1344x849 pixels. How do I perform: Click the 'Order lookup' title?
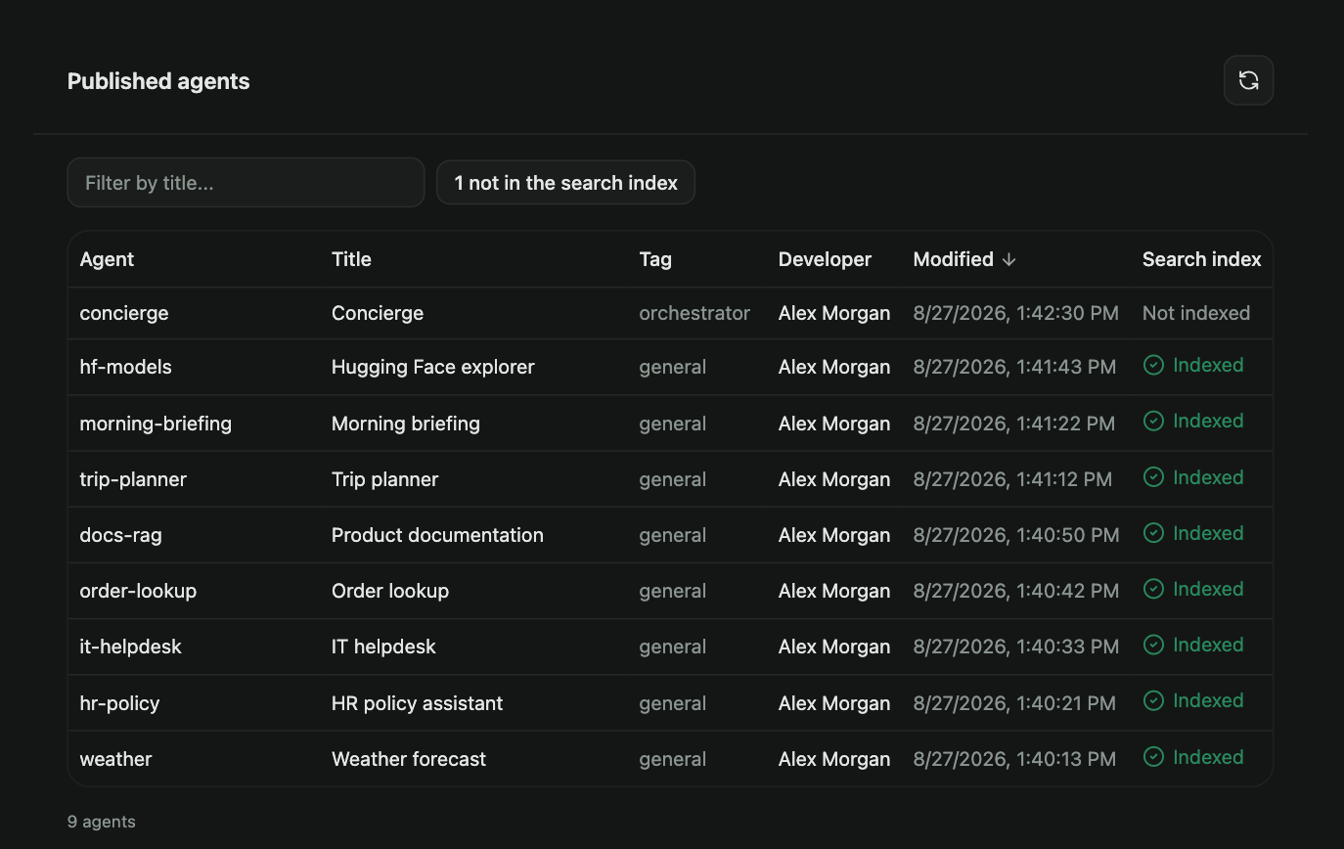[x=390, y=591]
